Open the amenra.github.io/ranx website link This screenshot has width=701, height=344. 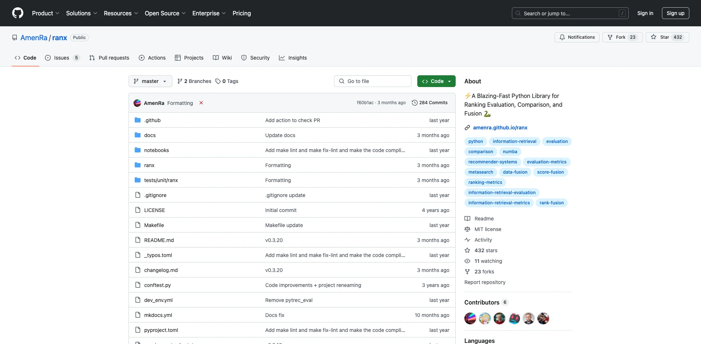tap(500, 128)
